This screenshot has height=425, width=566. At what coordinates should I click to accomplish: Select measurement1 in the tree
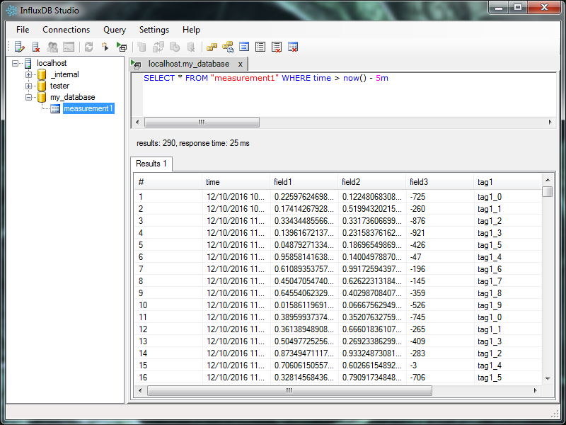tap(87, 109)
